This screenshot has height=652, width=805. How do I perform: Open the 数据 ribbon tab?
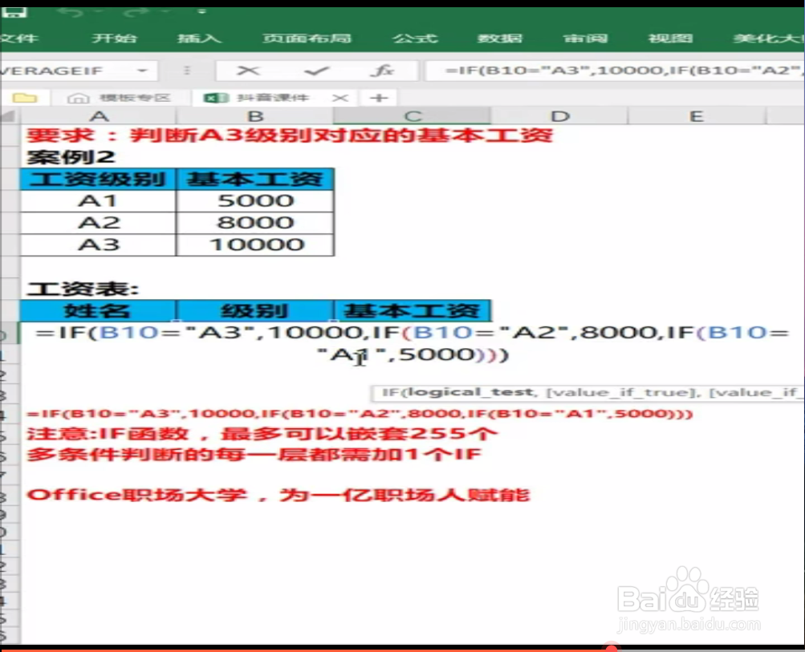pyautogui.click(x=499, y=38)
